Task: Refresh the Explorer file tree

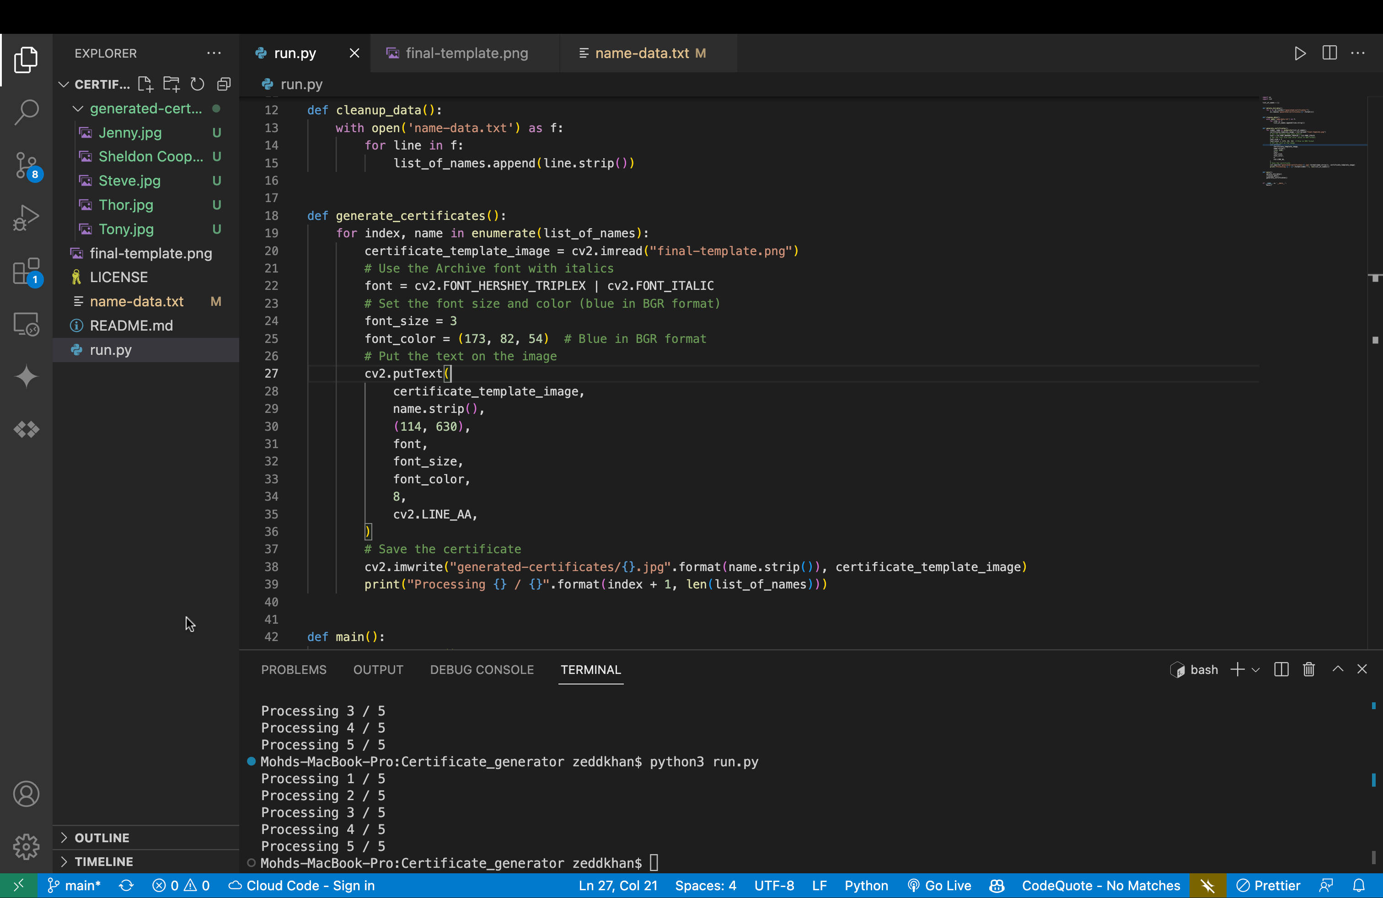Action: (x=198, y=84)
